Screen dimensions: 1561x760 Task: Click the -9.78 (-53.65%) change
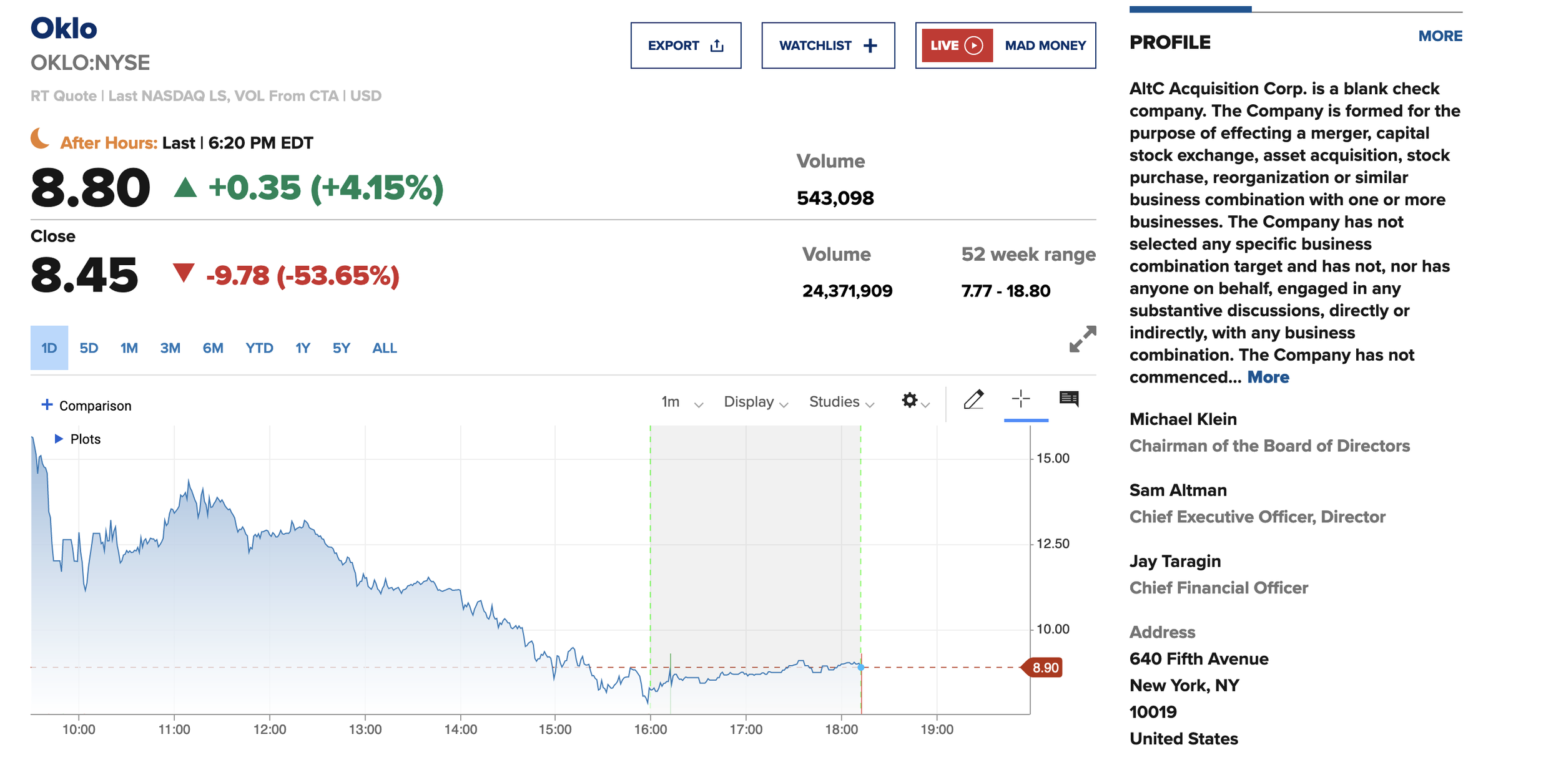pos(302,275)
